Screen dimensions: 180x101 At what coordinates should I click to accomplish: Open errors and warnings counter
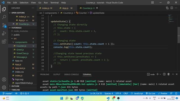click(24, 93)
